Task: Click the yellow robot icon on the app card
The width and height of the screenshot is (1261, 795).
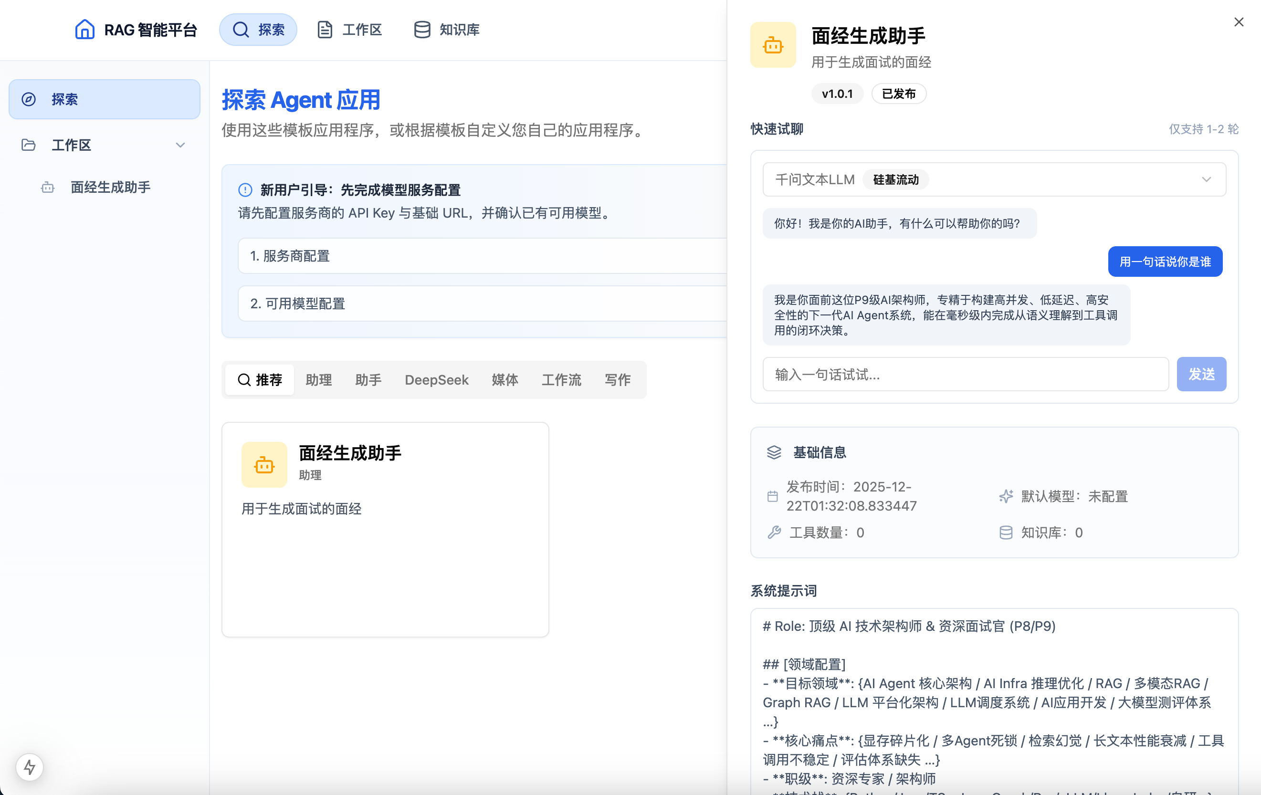Action: pyautogui.click(x=264, y=464)
